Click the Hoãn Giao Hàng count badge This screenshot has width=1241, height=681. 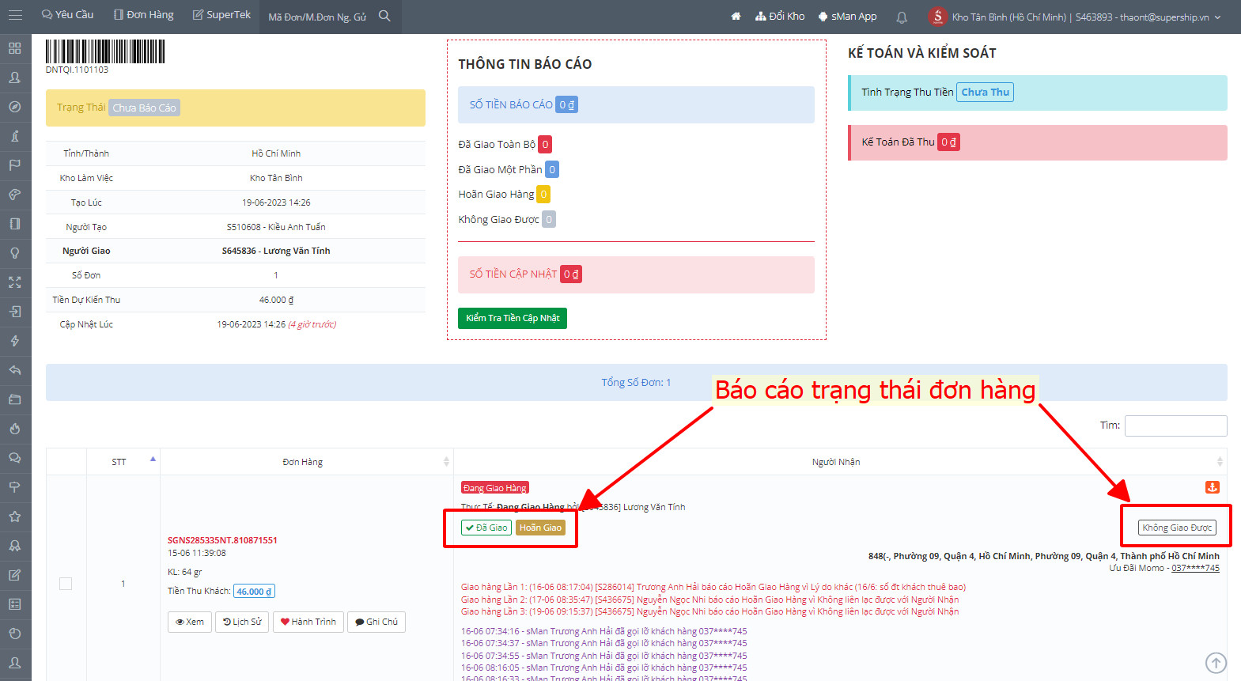(543, 194)
